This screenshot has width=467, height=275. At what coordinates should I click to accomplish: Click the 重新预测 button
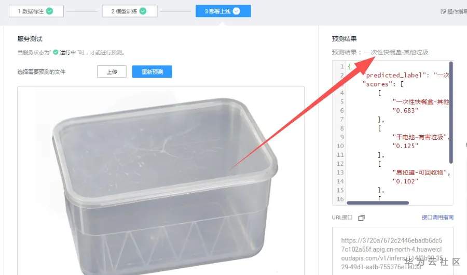[x=152, y=71]
